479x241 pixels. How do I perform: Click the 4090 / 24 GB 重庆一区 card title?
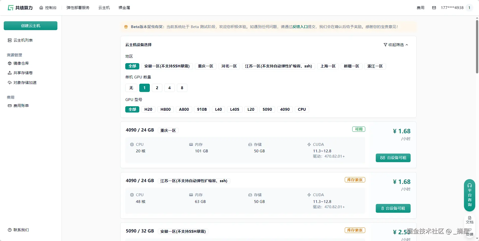(x=140, y=130)
